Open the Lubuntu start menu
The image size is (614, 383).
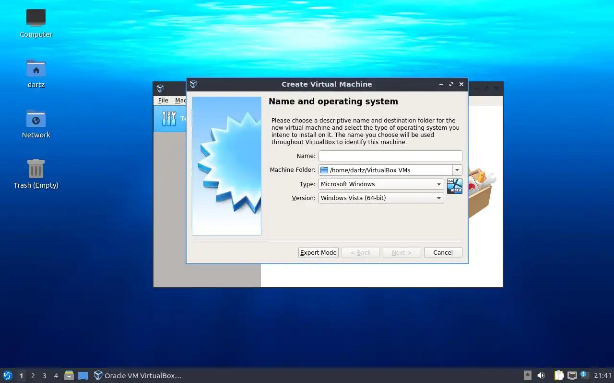tap(8, 375)
